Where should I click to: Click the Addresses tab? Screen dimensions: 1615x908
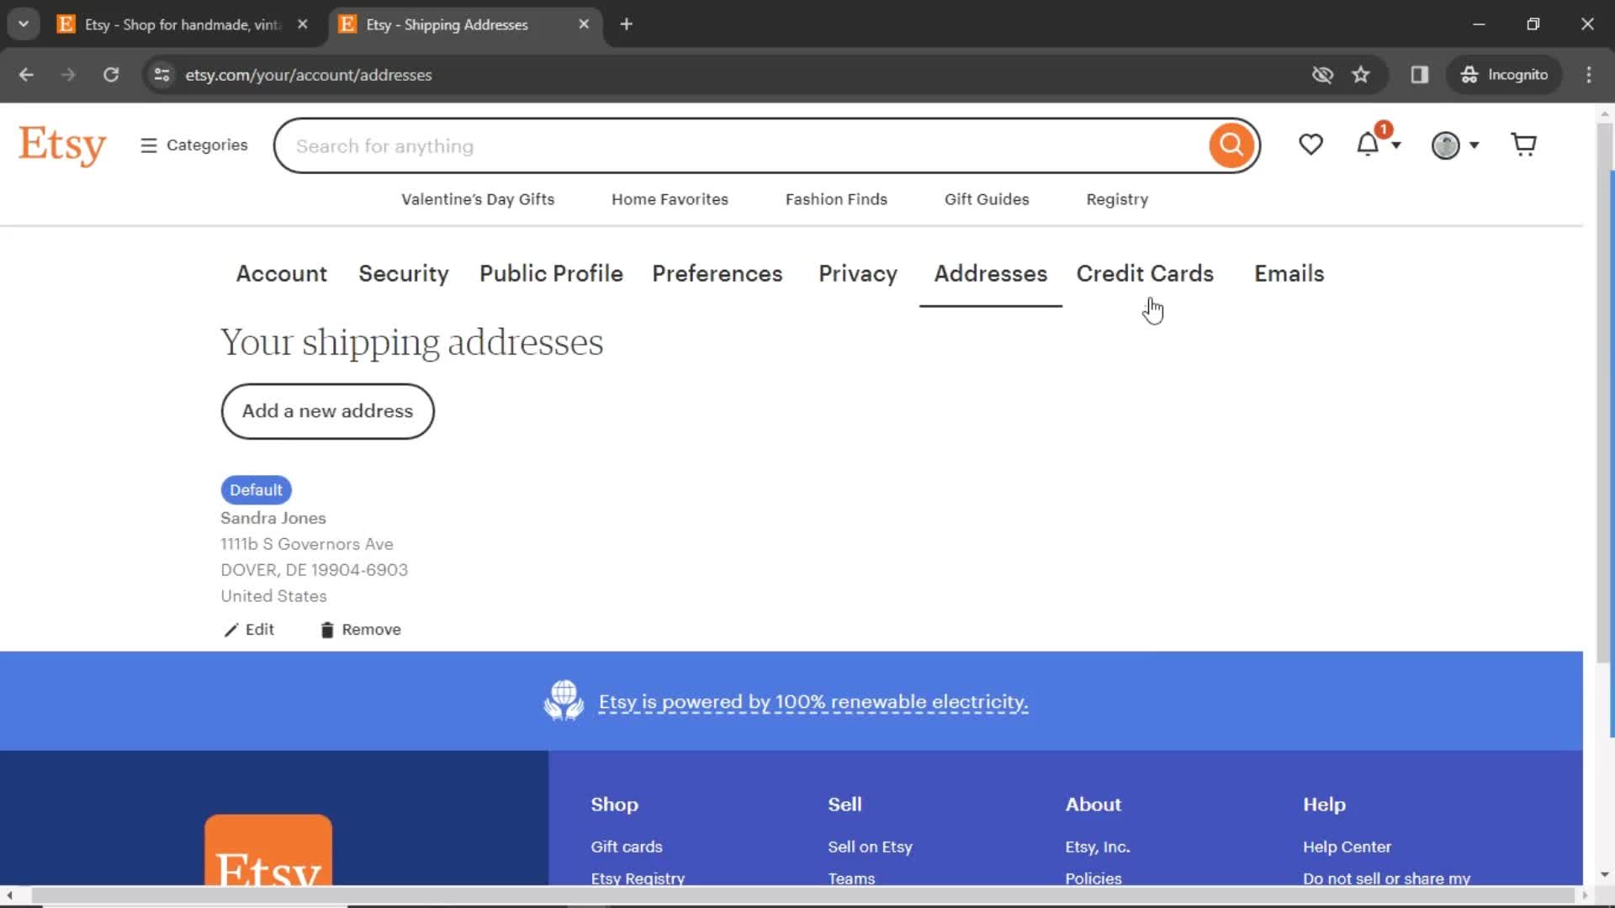(x=989, y=274)
